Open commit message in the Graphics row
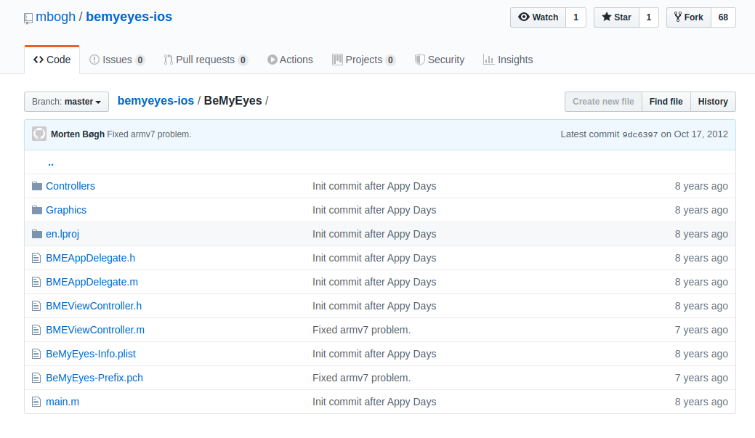755x438 pixels. click(374, 210)
